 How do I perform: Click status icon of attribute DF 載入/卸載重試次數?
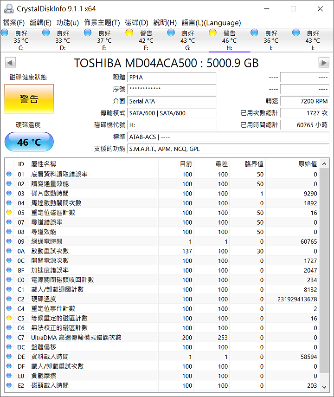pos(9,366)
